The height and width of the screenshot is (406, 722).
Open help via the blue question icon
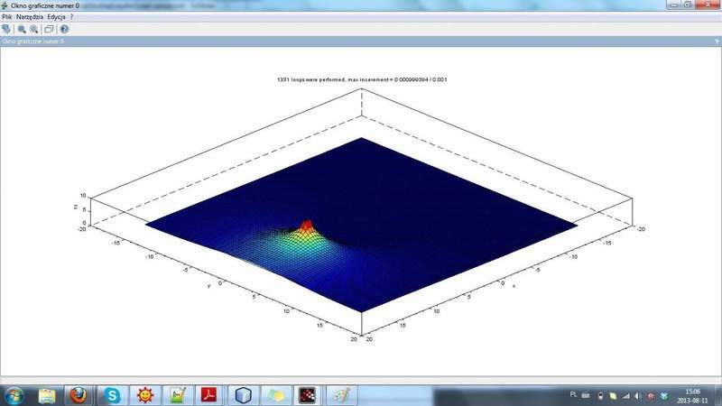(x=64, y=29)
